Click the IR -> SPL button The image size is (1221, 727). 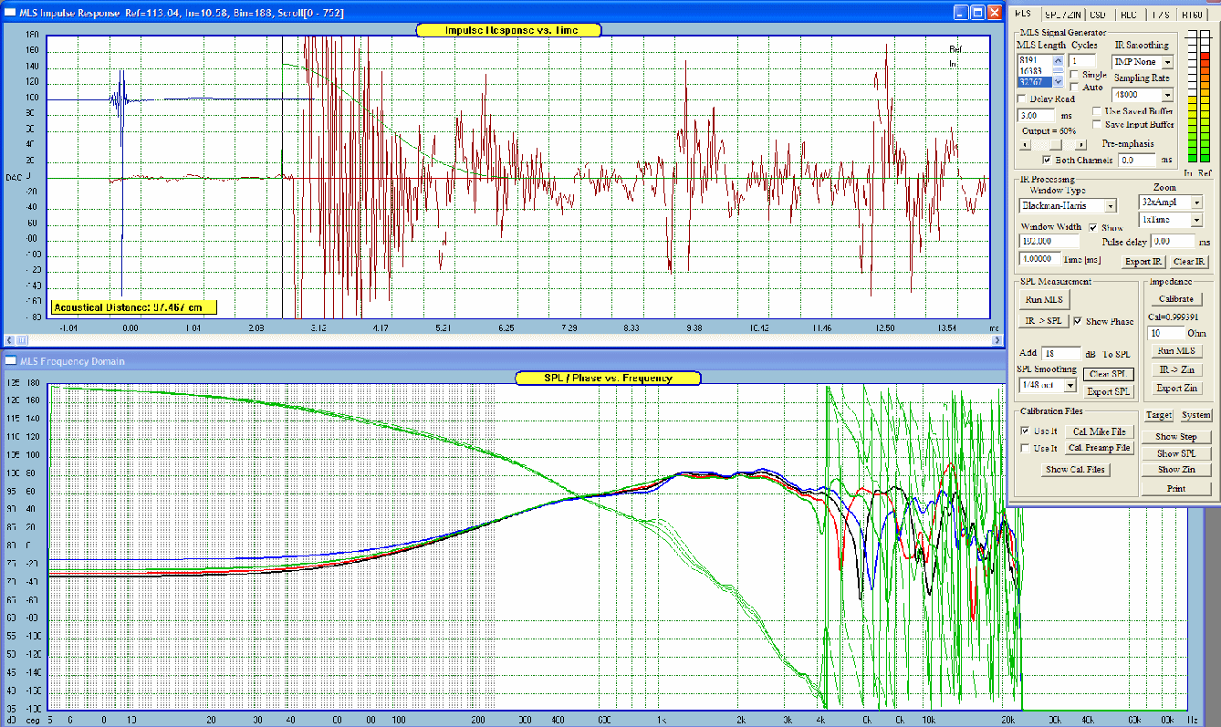(x=1042, y=321)
